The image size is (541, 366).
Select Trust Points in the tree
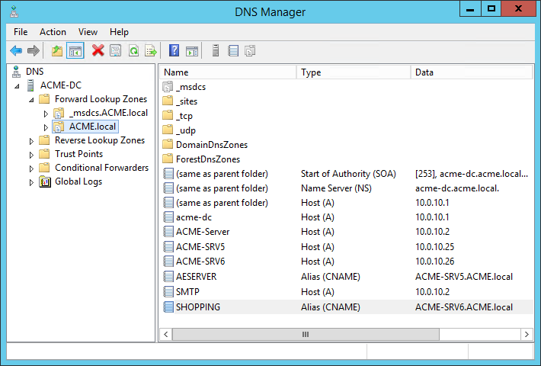[x=78, y=154]
